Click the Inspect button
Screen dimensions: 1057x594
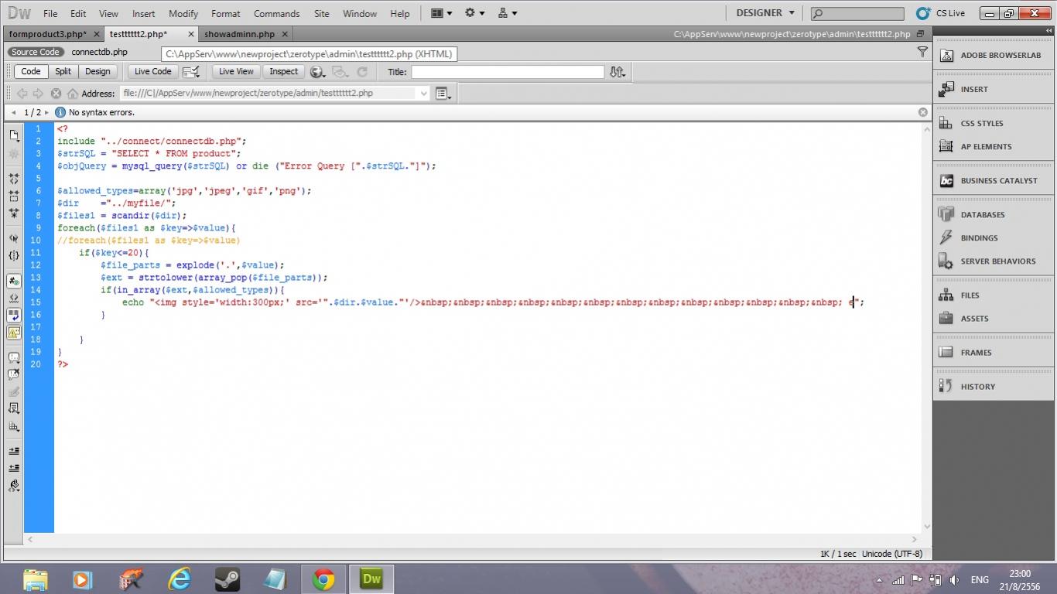(283, 71)
